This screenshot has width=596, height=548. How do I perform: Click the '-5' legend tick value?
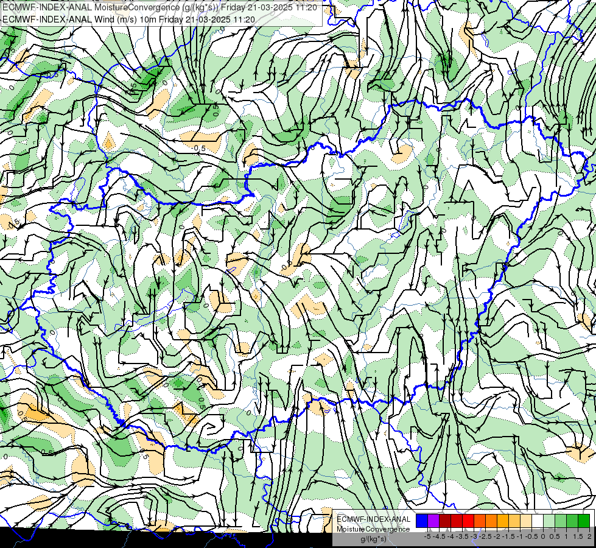tap(427, 536)
